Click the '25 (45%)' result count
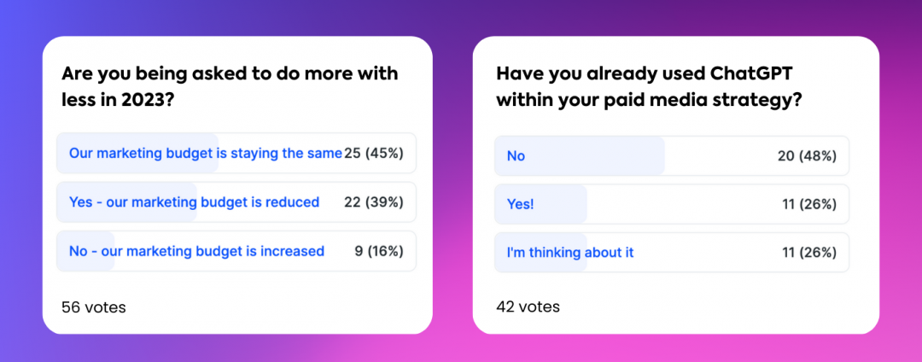The height and width of the screenshot is (362, 922). (374, 153)
